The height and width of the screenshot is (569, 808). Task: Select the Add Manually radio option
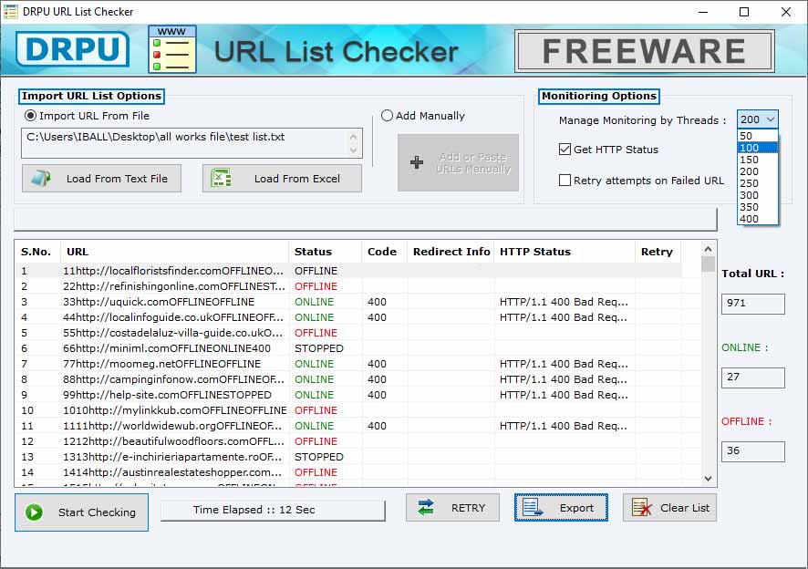point(387,116)
